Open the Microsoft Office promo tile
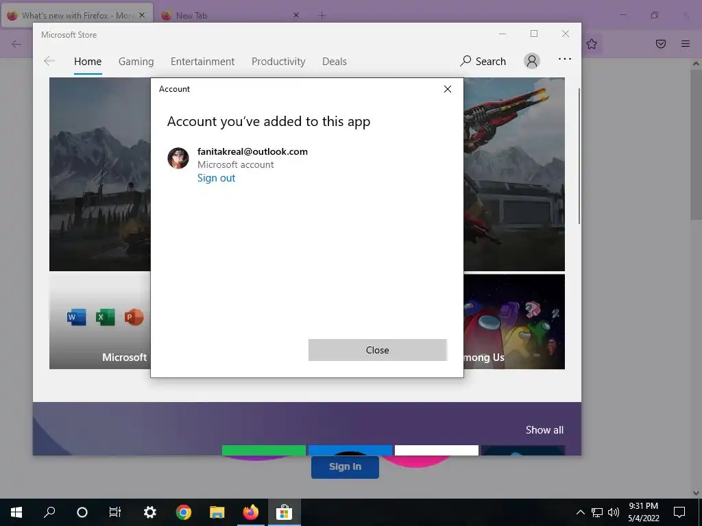This screenshot has width=702, height=526. (100, 322)
